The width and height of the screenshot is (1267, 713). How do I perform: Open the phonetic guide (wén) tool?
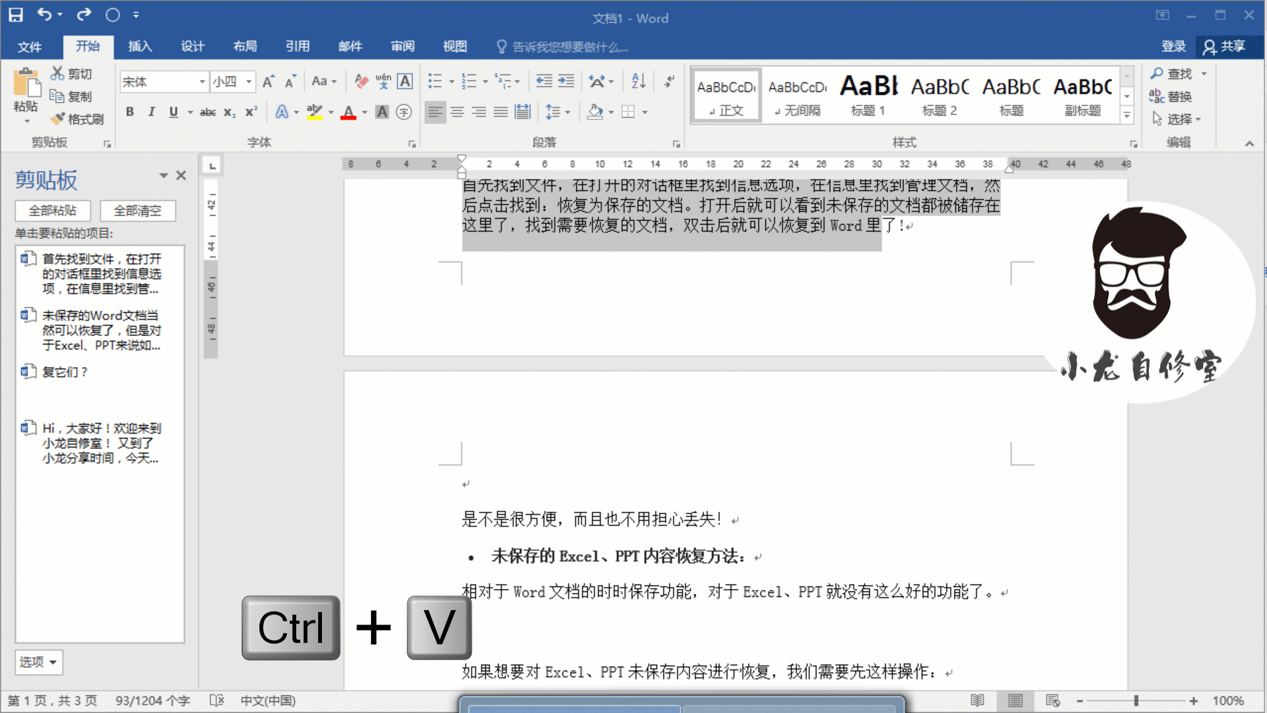point(383,81)
